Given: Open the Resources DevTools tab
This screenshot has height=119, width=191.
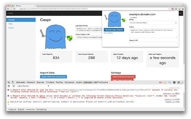Looking at the screenshot, I should [x=70, y=82].
